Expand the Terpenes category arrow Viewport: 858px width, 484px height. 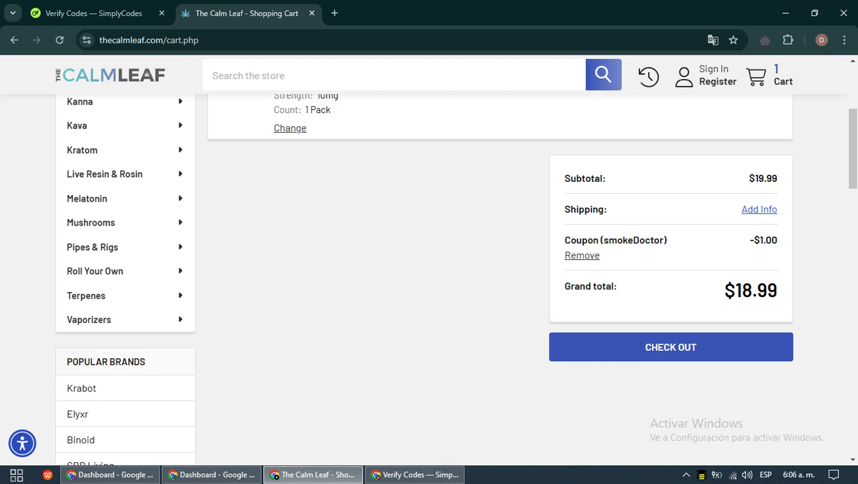tap(180, 295)
